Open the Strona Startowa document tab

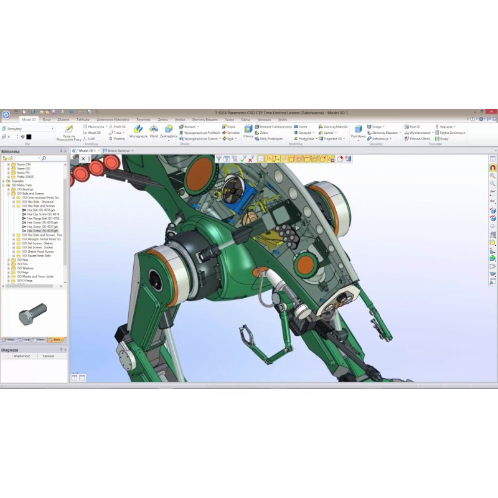(118, 150)
